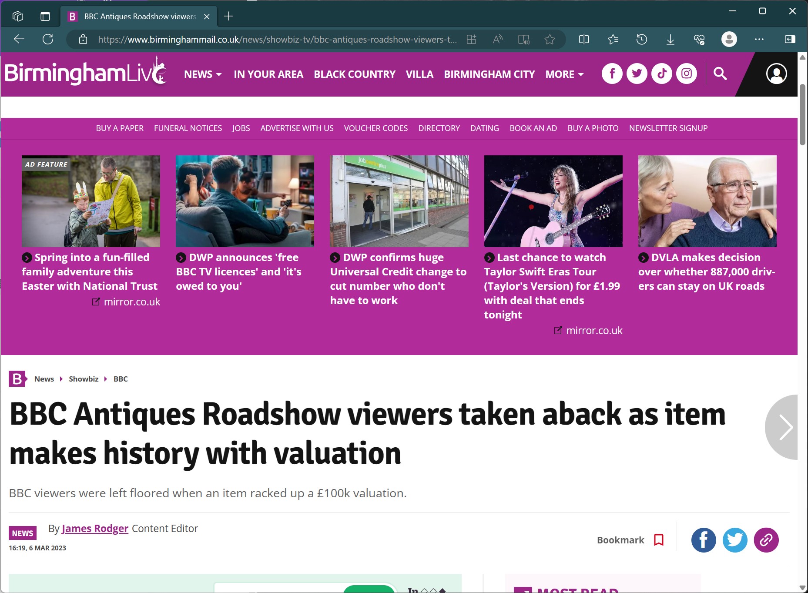Click the purple B home breadcrumb icon
The height and width of the screenshot is (593, 808).
18,379
